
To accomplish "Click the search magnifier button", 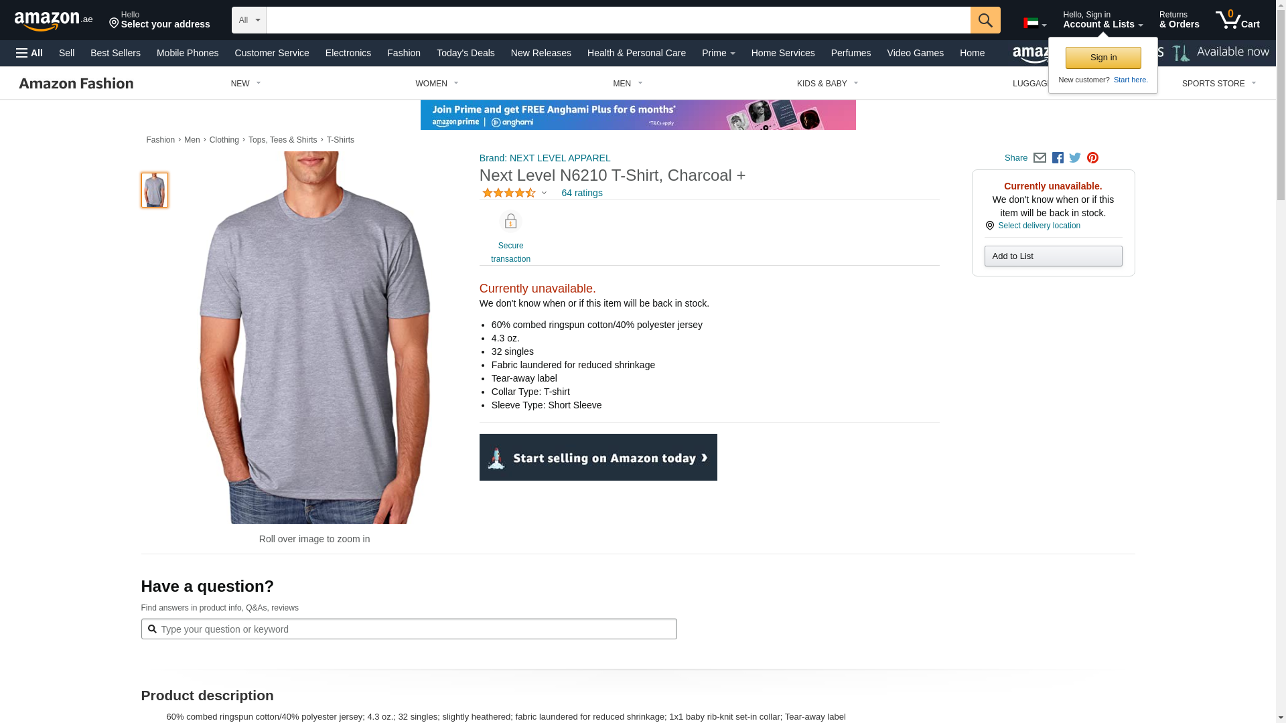I will coord(985,20).
